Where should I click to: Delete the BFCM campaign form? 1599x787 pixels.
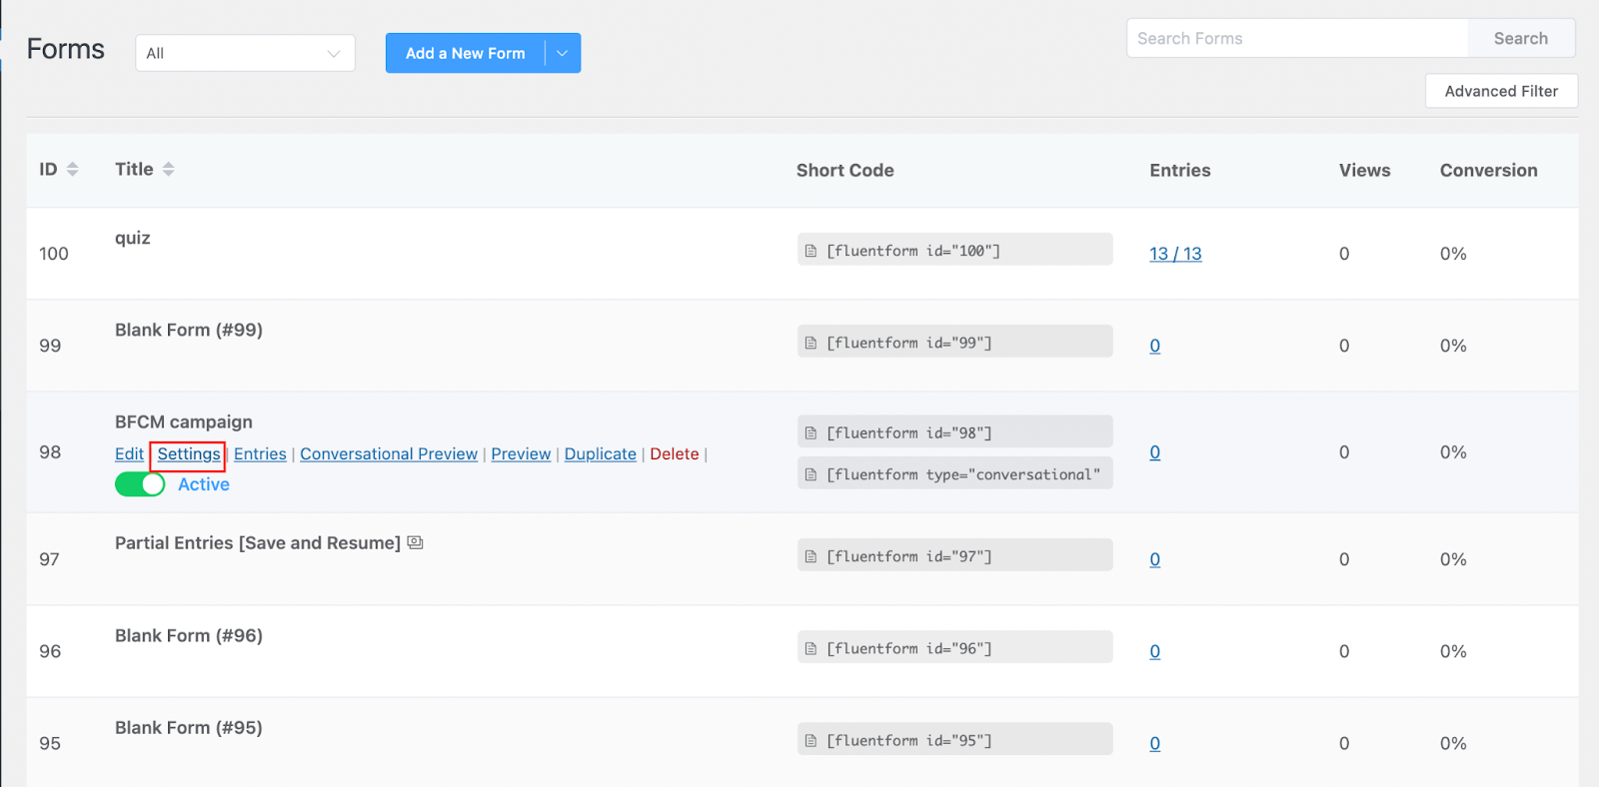point(675,453)
